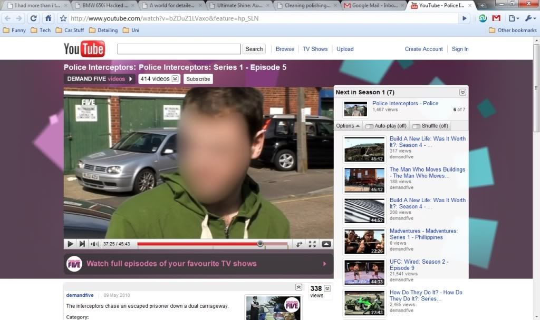Open the StumbleUpon extension icon
The image size is (540, 320).
click(x=483, y=18)
